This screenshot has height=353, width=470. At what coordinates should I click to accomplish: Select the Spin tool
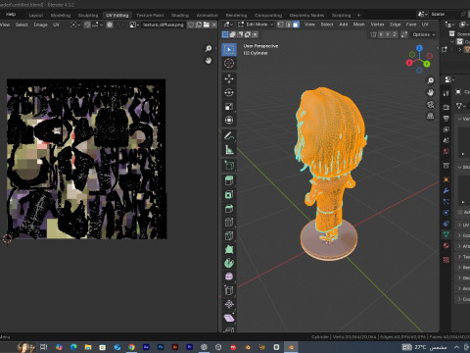(x=229, y=263)
